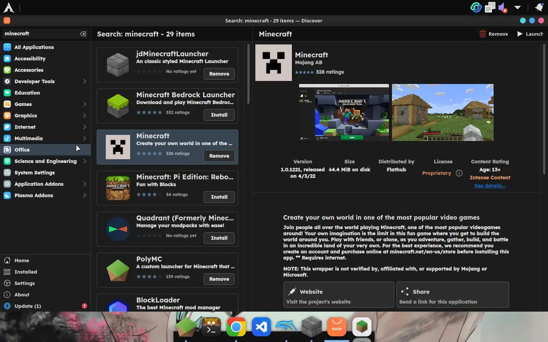
Task: Open the Update (1) page
Action: tap(45, 306)
